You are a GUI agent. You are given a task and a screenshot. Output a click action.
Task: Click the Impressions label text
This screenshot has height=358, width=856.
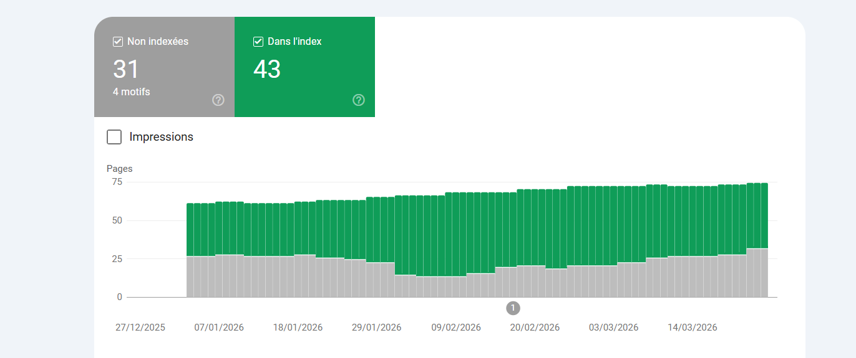[x=161, y=137]
